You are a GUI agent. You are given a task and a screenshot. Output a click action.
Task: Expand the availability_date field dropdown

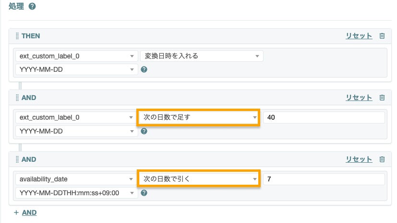pyautogui.click(x=76, y=179)
